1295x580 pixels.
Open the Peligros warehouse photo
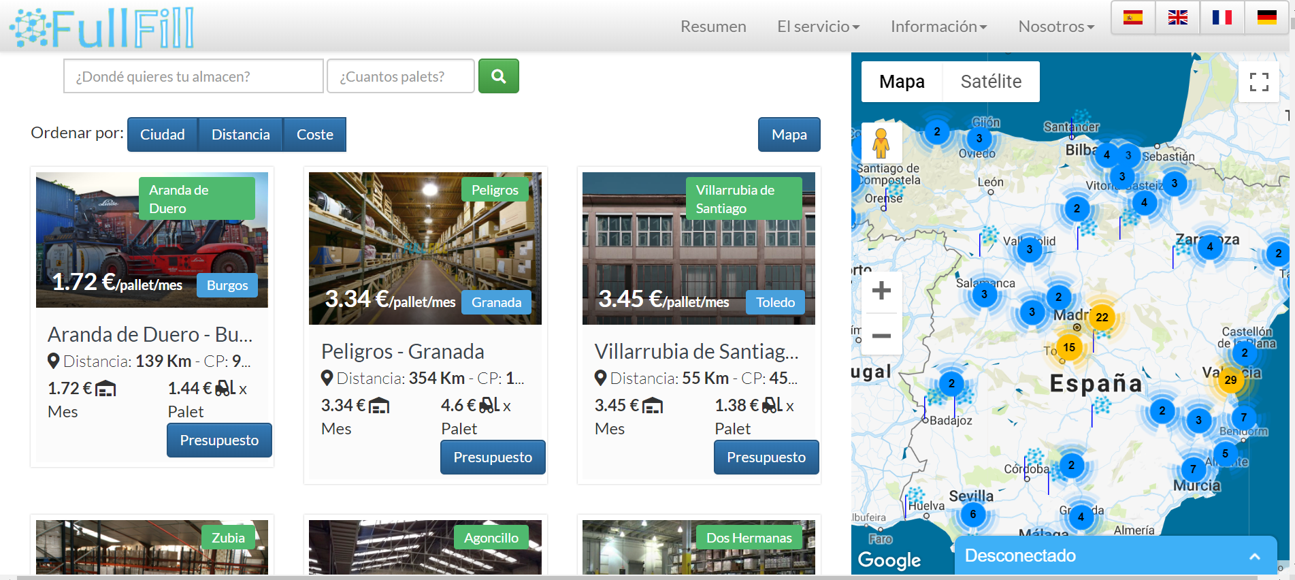425,248
